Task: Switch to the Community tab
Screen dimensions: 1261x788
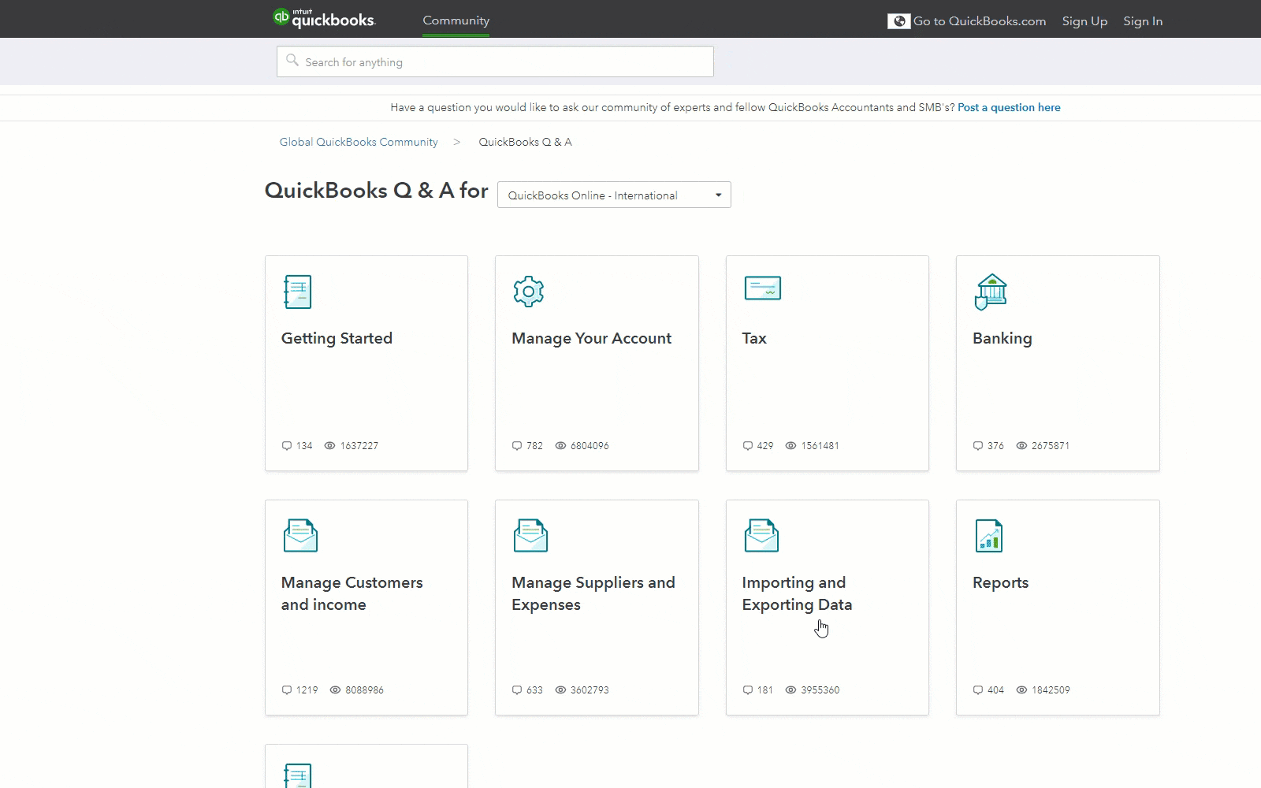Action: [456, 20]
